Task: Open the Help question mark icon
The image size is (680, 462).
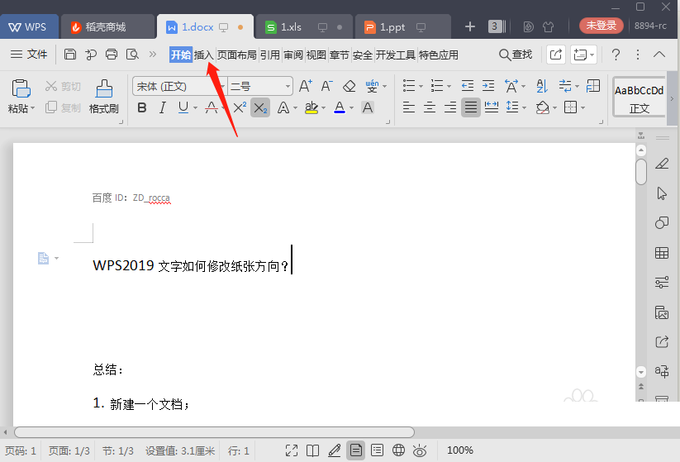Action: point(616,55)
